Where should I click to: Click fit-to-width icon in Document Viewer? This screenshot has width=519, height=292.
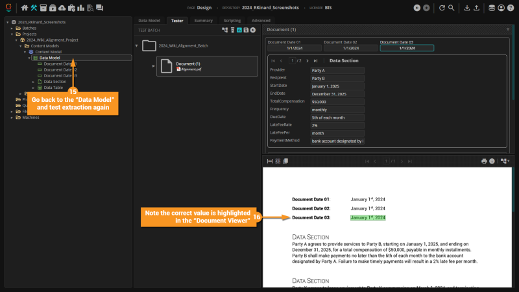click(270, 161)
